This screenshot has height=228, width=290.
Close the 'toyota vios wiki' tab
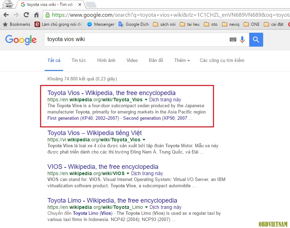tap(80, 5)
